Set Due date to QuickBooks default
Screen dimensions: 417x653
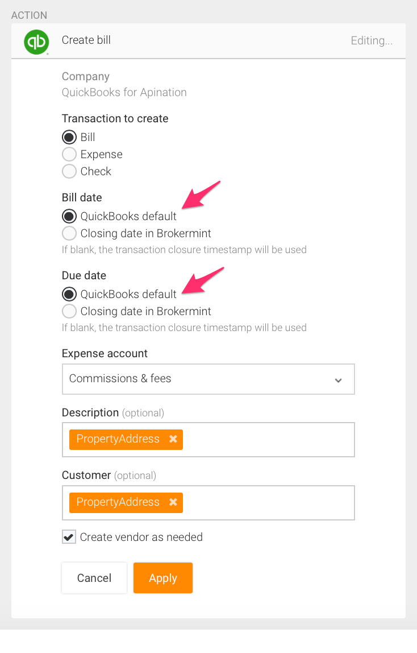[69, 294]
